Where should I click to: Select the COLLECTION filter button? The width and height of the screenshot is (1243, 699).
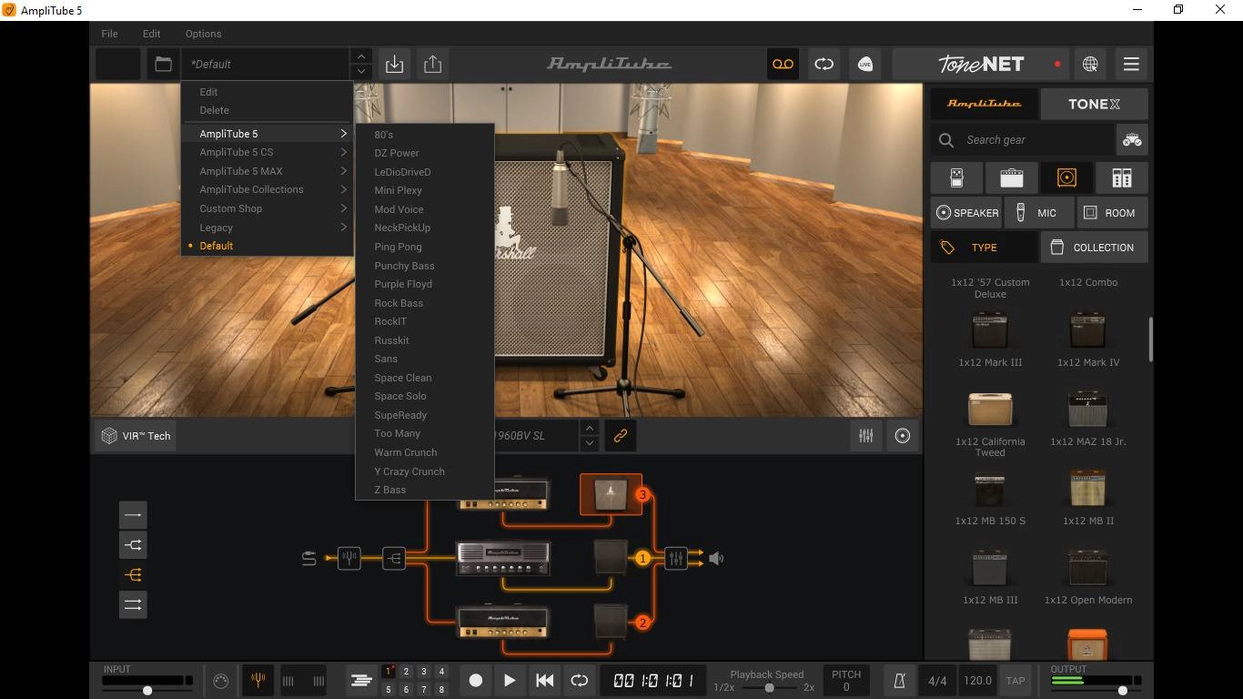pyautogui.click(x=1094, y=248)
